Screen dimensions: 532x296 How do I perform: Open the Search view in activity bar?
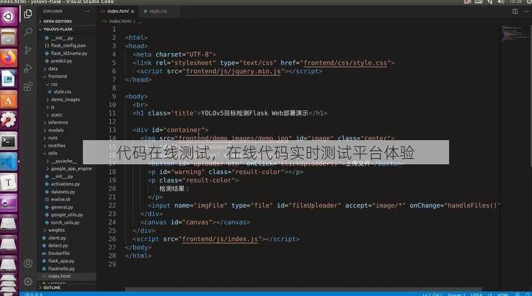pyautogui.click(x=28, y=32)
